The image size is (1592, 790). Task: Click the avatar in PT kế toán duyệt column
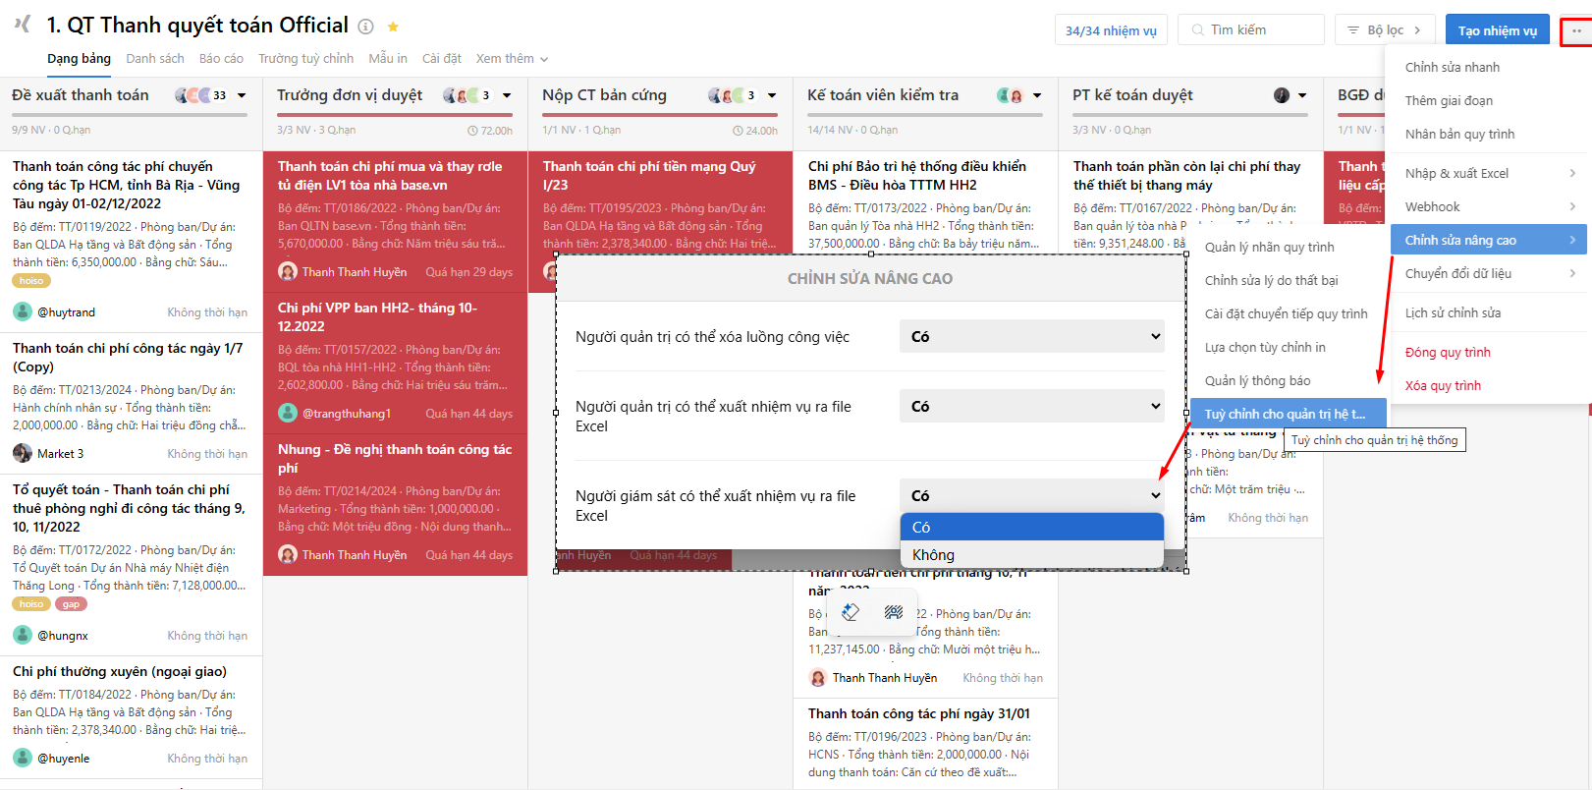[1282, 95]
